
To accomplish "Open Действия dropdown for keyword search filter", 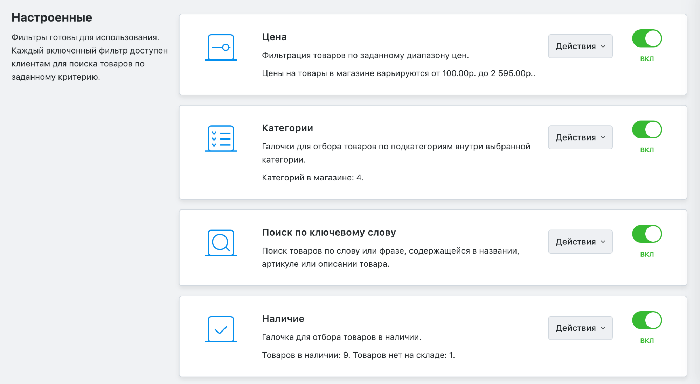I will [x=580, y=242].
